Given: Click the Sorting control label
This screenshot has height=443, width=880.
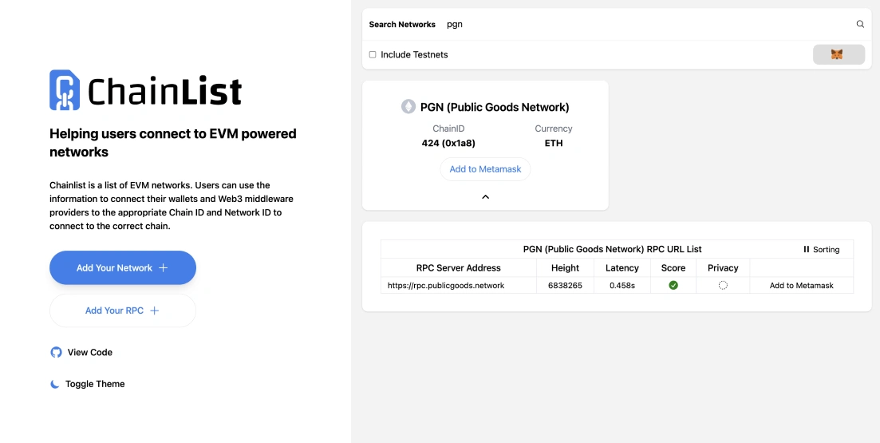Looking at the screenshot, I should click(826, 249).
